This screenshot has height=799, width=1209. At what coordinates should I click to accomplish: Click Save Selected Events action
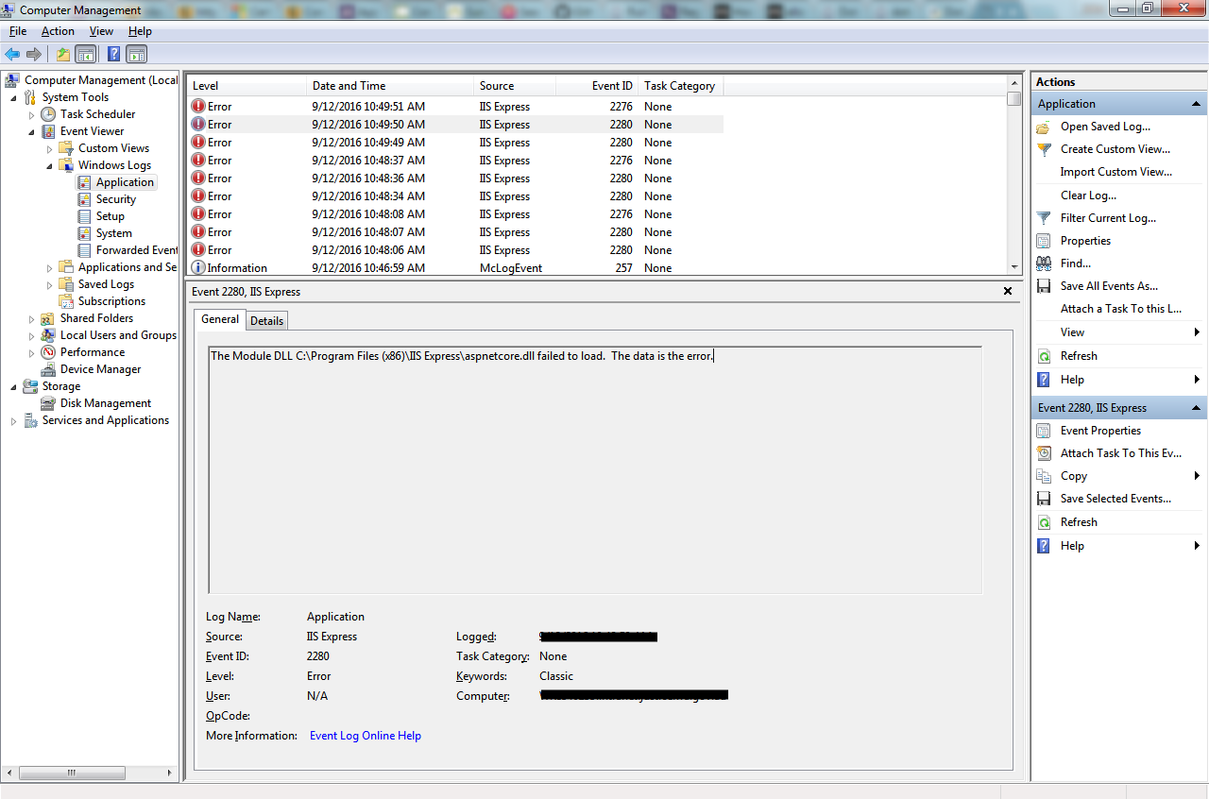[x=1115, y=499]
